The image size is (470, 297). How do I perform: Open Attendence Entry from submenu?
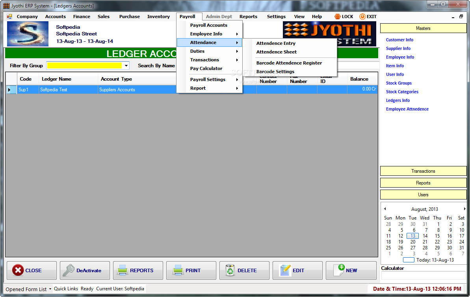(276, 43)
